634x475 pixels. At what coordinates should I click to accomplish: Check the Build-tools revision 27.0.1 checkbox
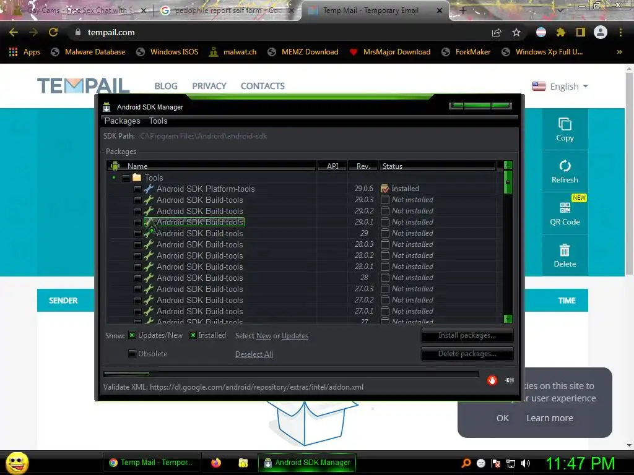137,312
